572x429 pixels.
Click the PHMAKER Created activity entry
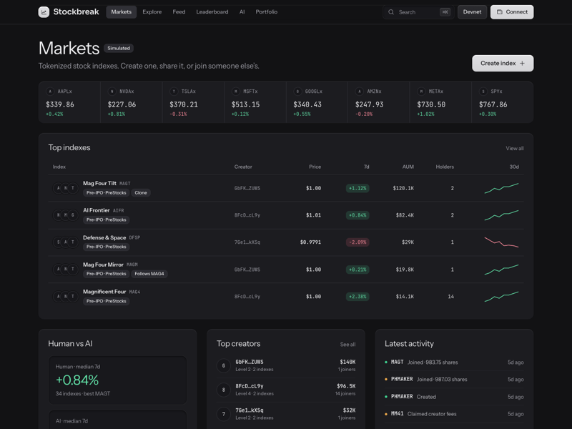[x=454, y=397]
